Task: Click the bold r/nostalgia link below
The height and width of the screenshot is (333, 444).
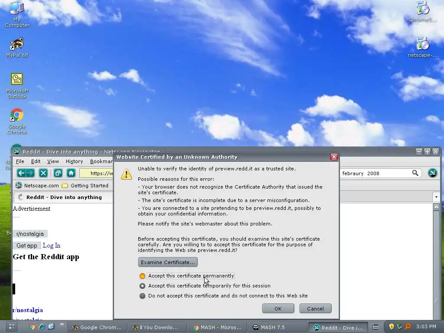Action: [x=28, y=310]
